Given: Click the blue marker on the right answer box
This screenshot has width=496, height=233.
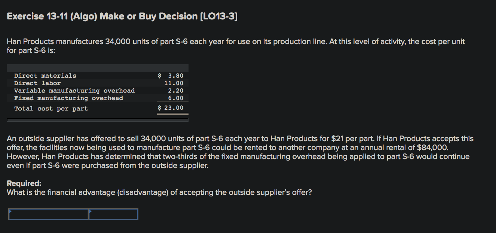Looking at the screenshot, I should tap(90, 211).
